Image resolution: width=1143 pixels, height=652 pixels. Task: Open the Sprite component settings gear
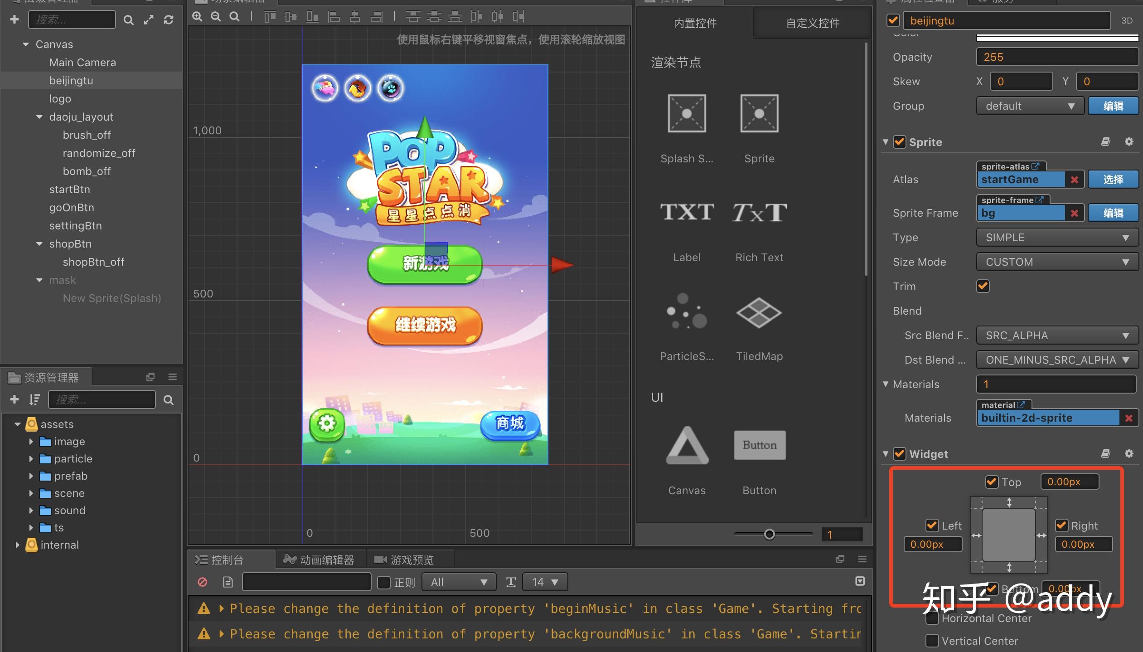(1129, 142)
